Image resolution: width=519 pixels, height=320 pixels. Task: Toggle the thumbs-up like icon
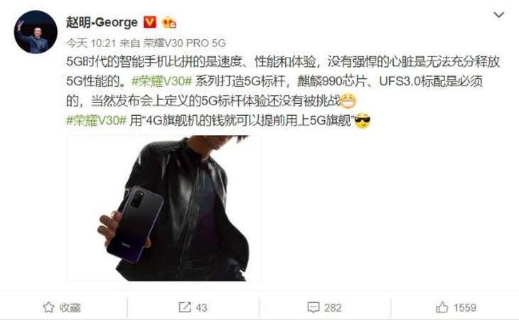[442, 307]
